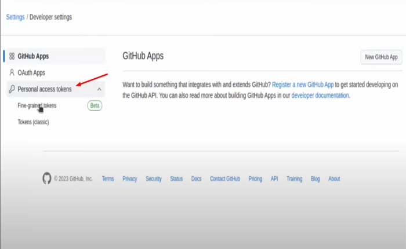Screen dimensions: 406x249
Task: Click the GitHub Apps grid icon
Action: coord(12,56)
